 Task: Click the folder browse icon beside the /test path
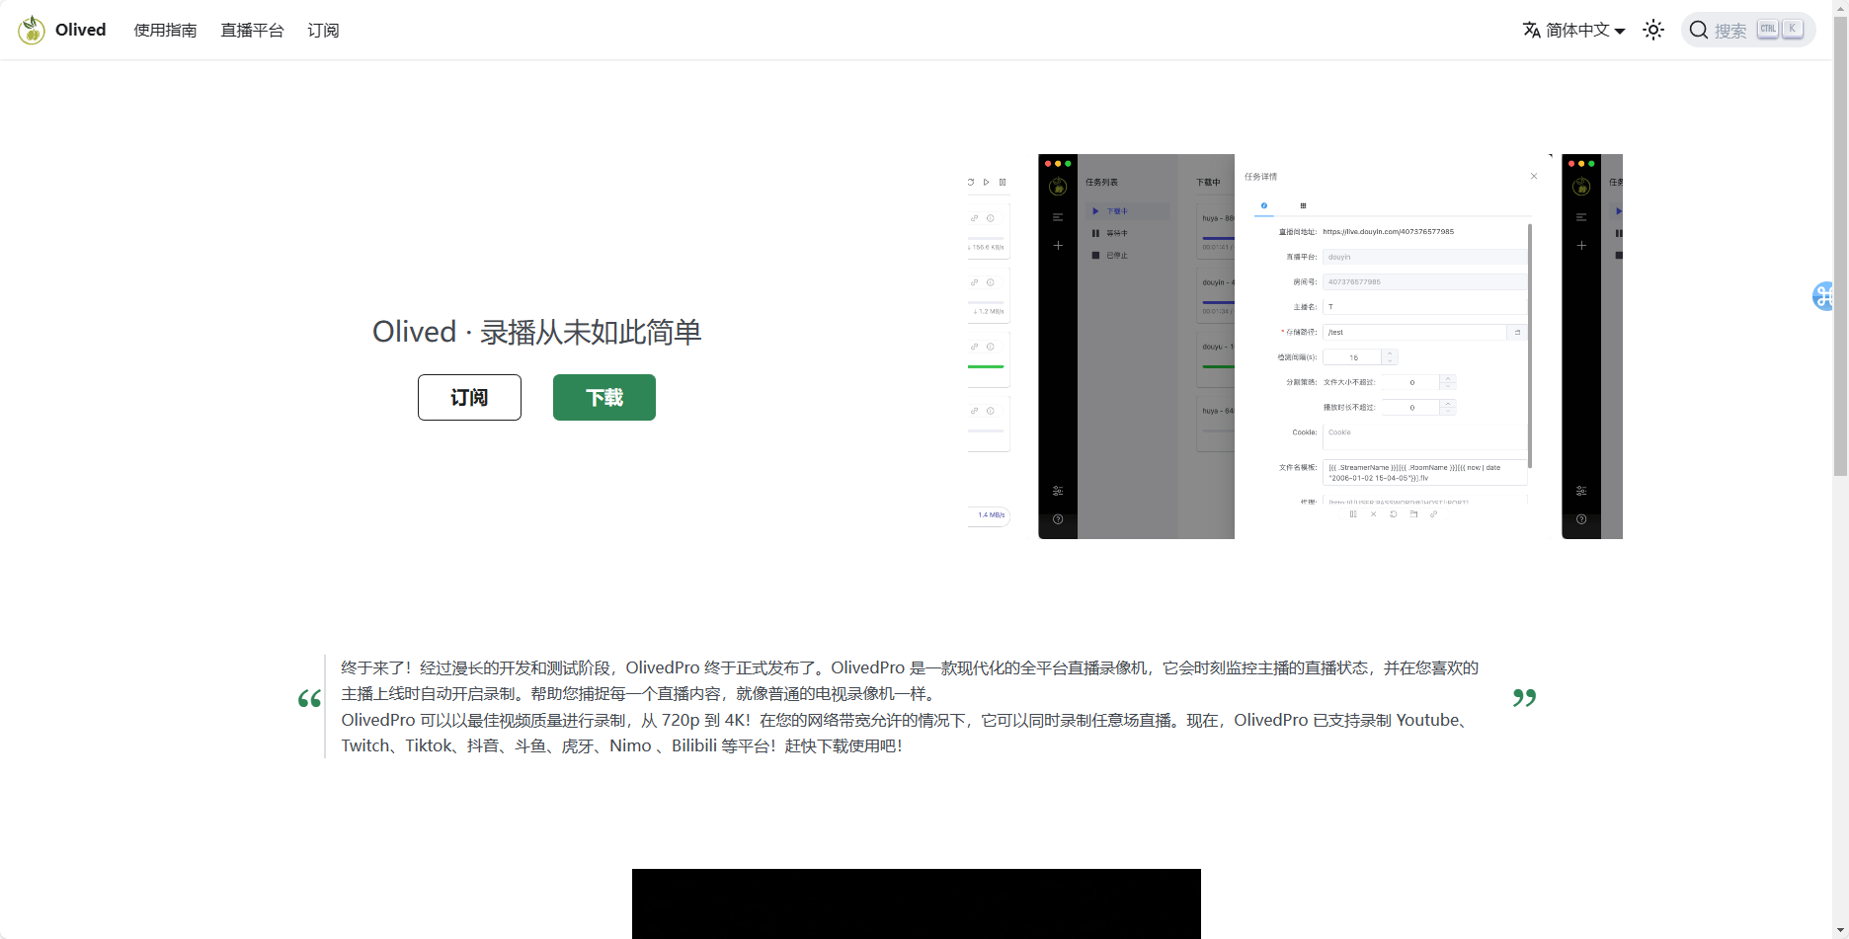1517,332
